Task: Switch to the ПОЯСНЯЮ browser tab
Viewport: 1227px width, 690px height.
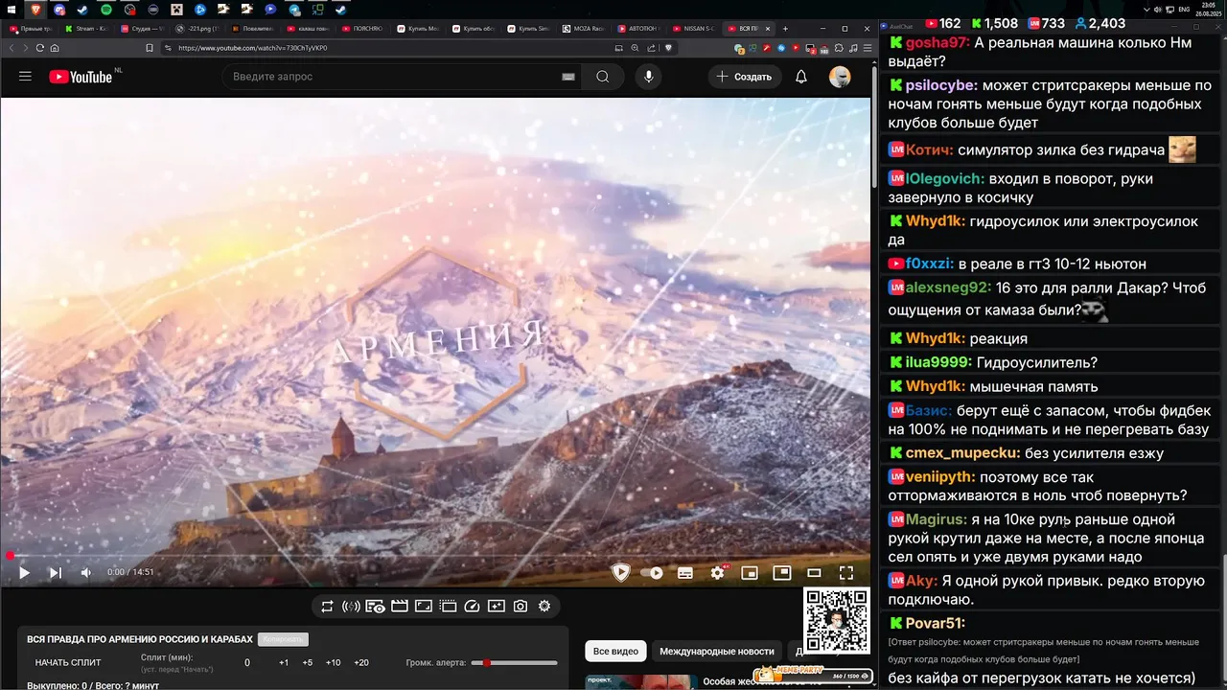Action: [x=365, y=29]
